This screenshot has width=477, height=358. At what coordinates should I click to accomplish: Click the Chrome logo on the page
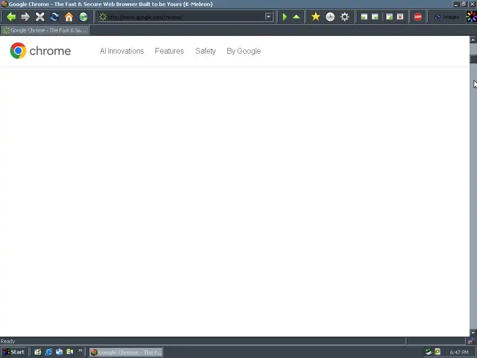pyautogui.click(x=41, y=50)
